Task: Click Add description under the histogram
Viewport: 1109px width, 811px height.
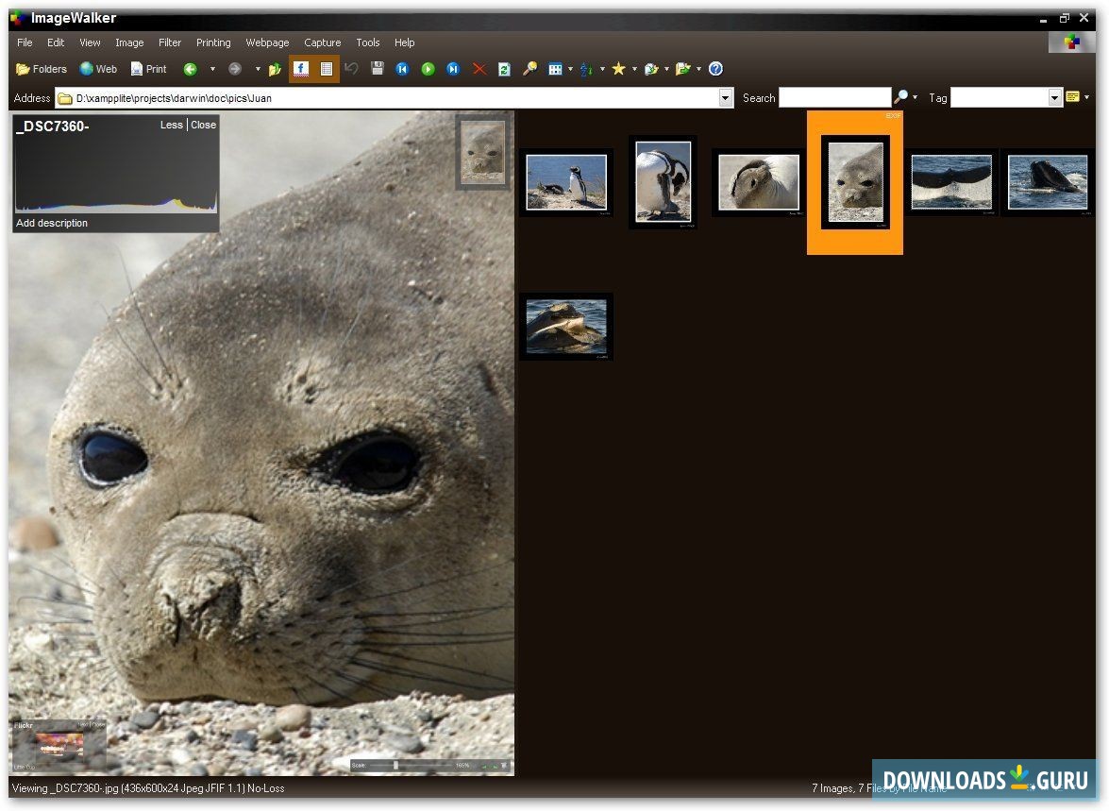Action: [52, 223]
